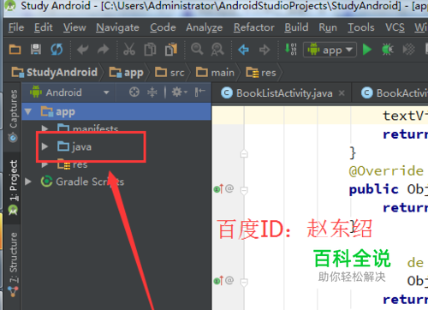Open the Code menu
The image size is (428, 310).
point(163,27)
